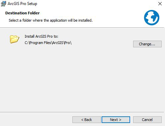Viewport: 165px width, 126px height.
Task: Click the ArcGIS globe logo
Action: [152, 18]
